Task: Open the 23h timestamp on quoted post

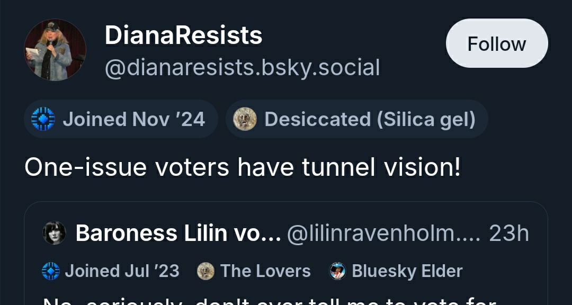Action: click(x=509, y=233)
